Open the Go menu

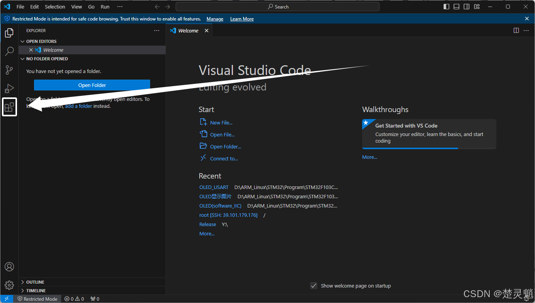[x=91, y=7]
